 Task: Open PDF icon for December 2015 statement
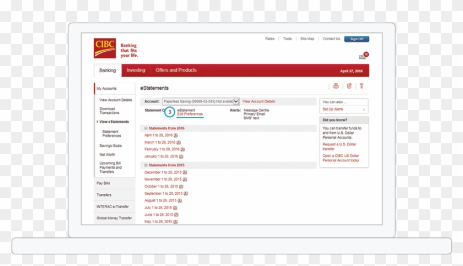tap(185, 172)
